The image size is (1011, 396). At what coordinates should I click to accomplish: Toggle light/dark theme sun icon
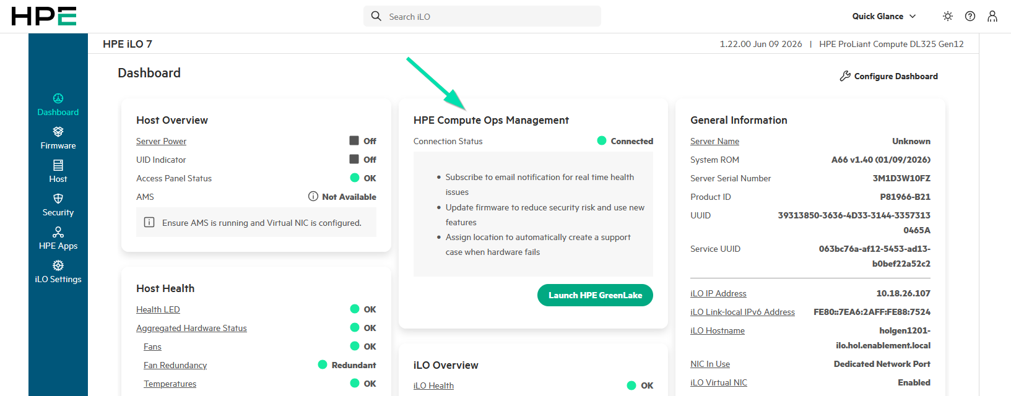[948, 16]
